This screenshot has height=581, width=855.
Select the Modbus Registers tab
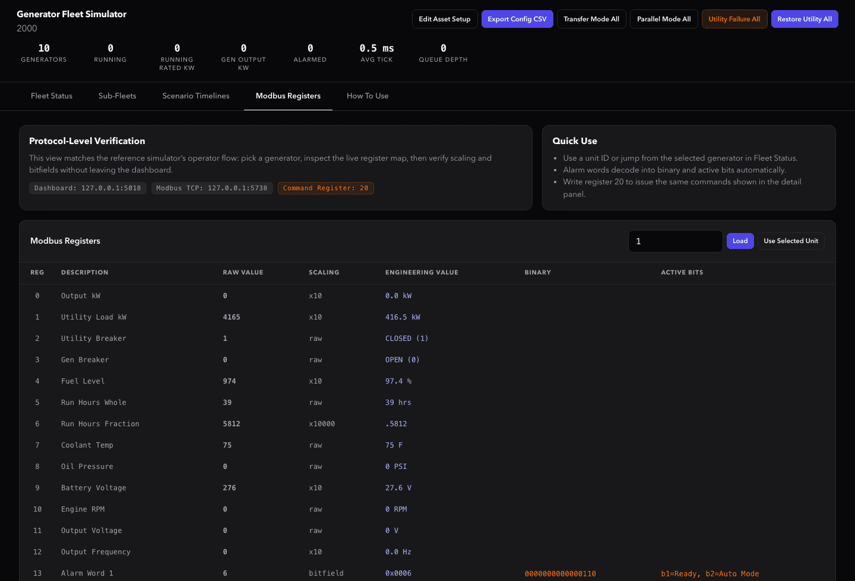(288, 96)
